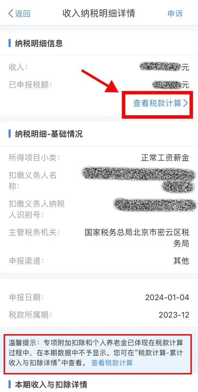Tap the back chevron arrow icon
Viewport: 198px width, 392px height.
[11, 14]
